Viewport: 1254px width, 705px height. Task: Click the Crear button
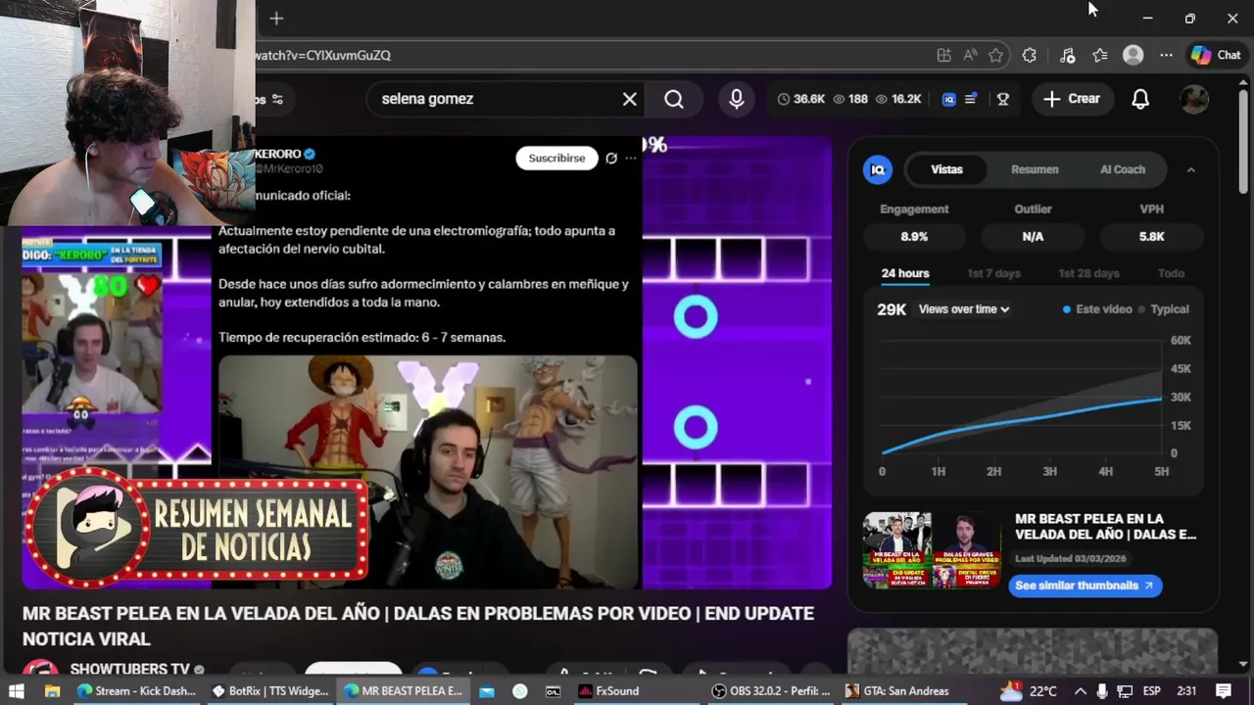(x=1072, y=99)
